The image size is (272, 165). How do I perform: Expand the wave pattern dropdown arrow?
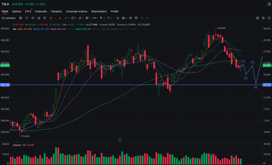click(x=83, y=18)
